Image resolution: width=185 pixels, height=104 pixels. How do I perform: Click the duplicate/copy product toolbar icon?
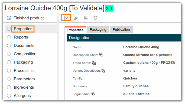click(x=76, y=18)
